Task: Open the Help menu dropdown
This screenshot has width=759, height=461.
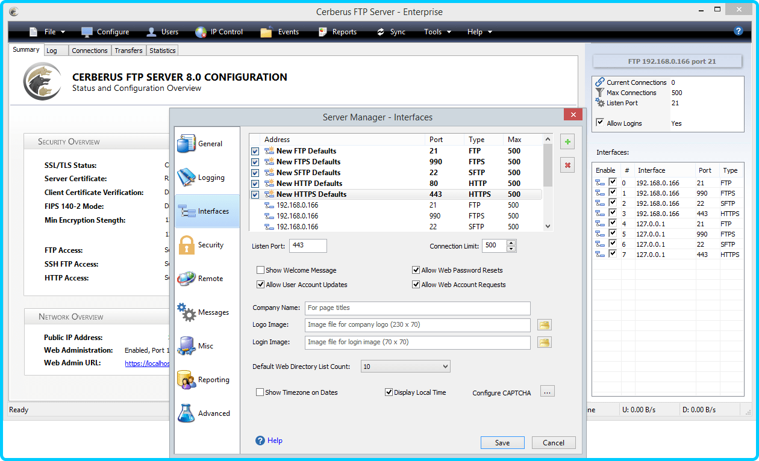Action: pos(479,32)
